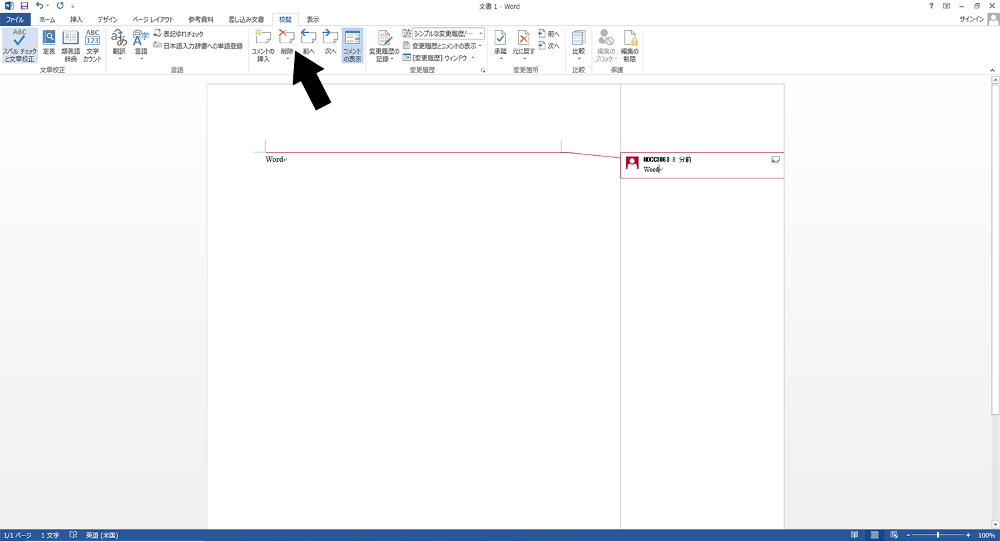Viewport: 1000px width, 542px height.
Task: Insert a new comment
Action: tap(263, 46)
